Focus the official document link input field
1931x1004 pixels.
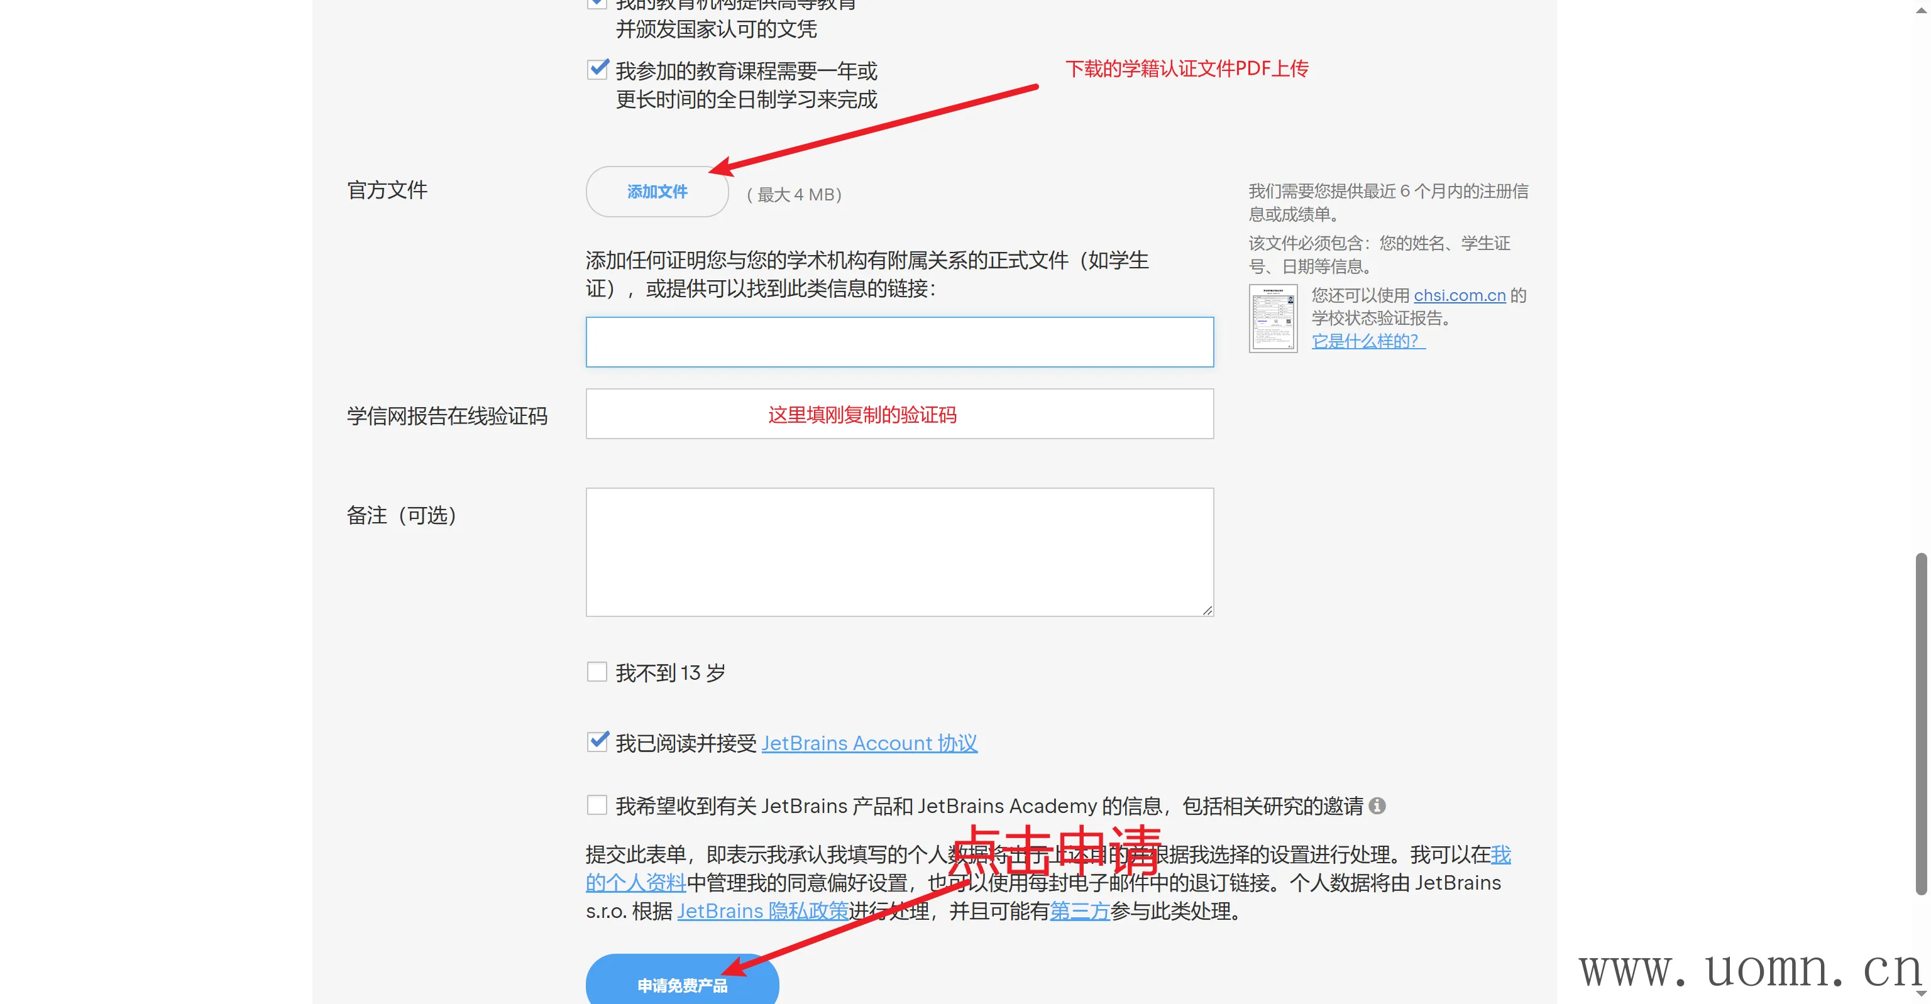(x=899, y=342)
